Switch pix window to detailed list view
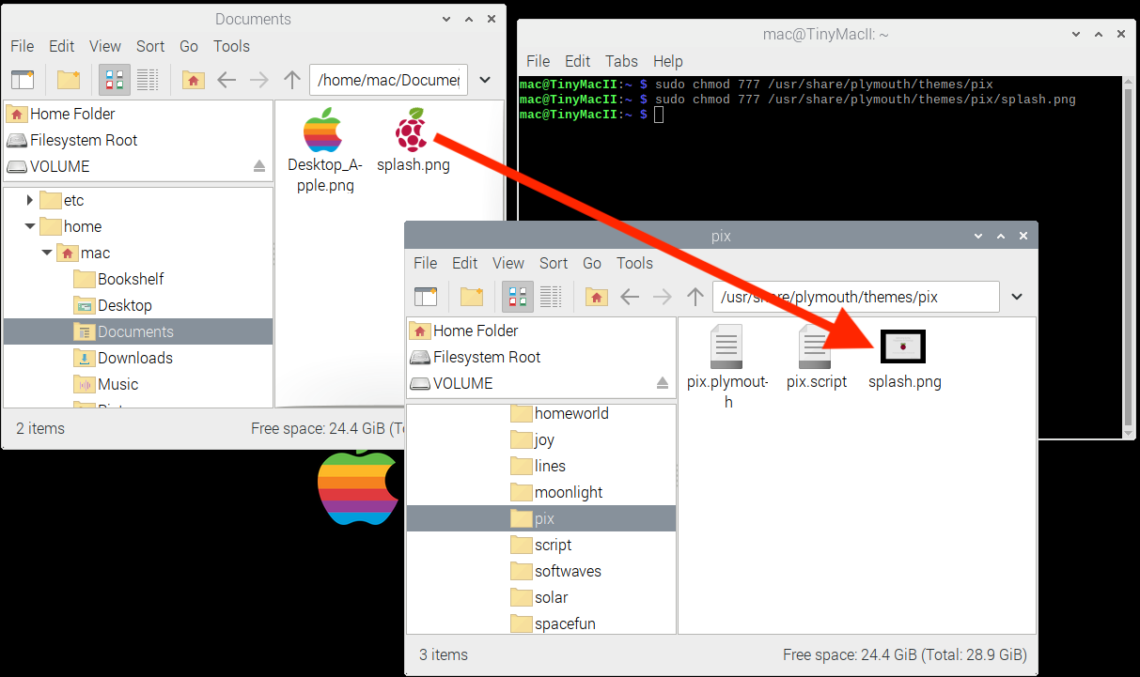This screenshot has height=677, width=1140. click(551, 297)
